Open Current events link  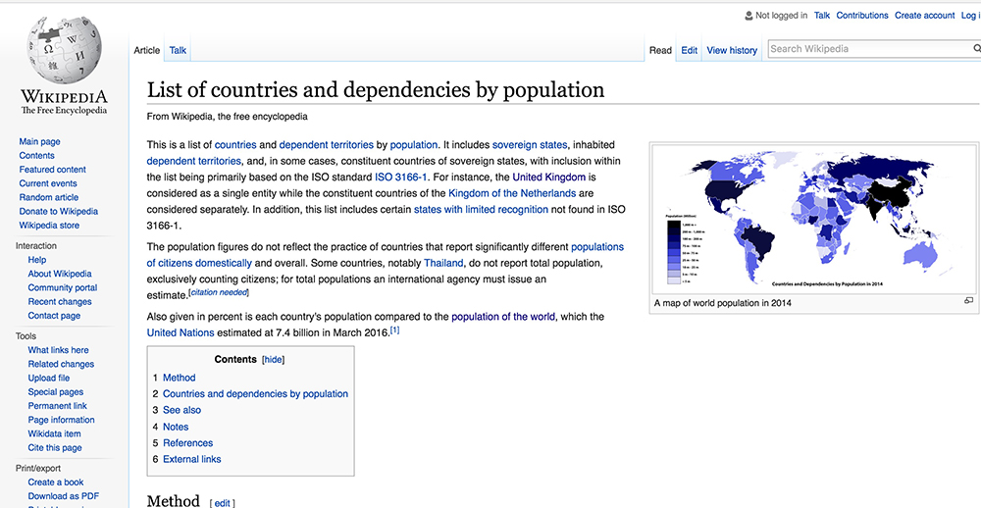point(47,183)
